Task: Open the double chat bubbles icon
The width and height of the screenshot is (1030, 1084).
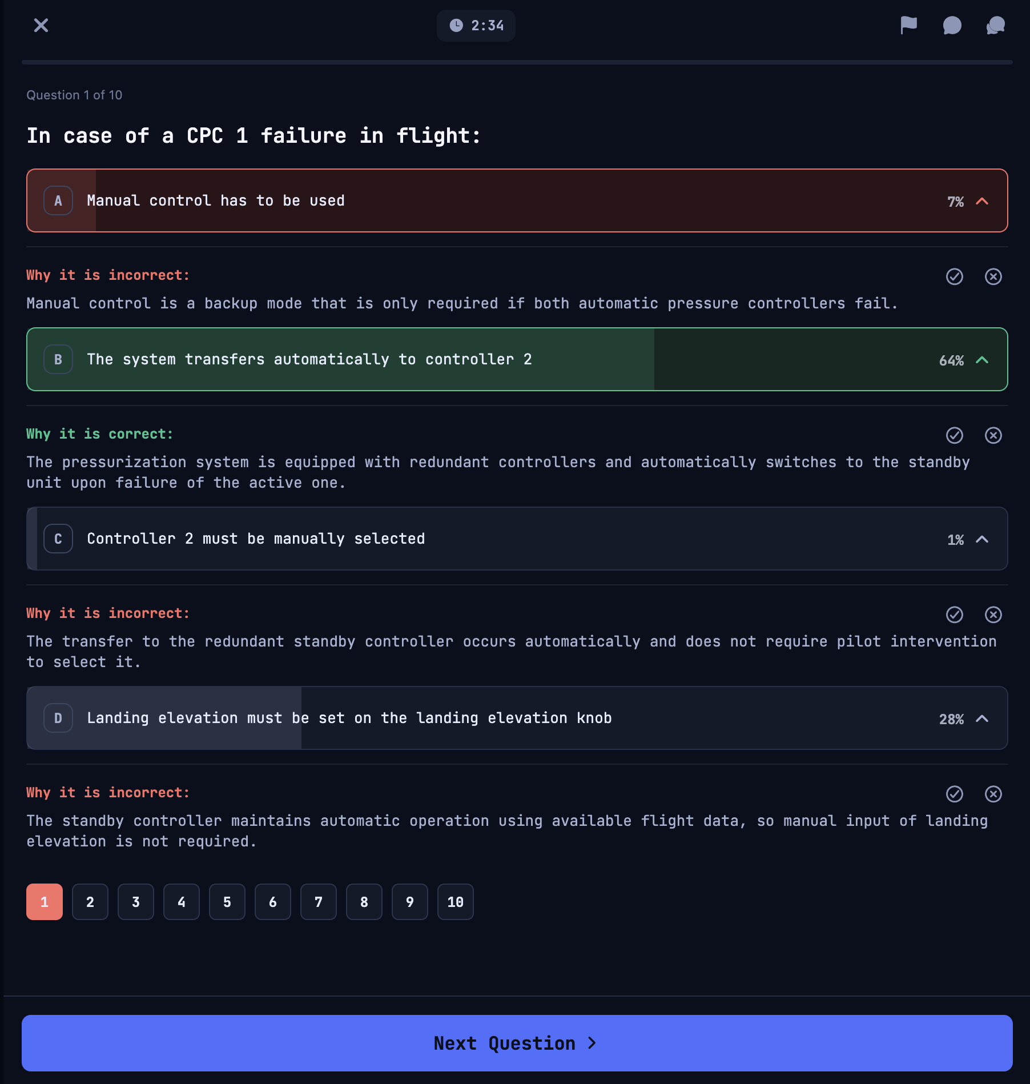Action: point(995,25)
